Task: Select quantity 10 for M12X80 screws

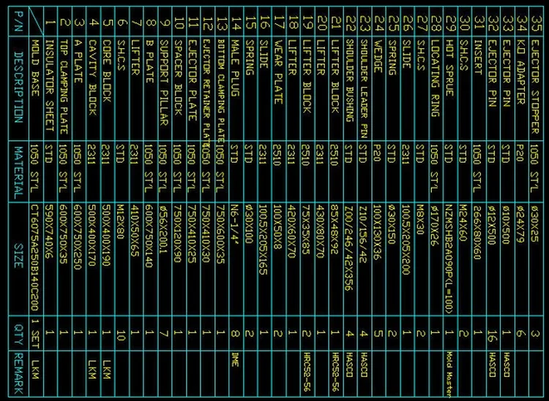Action: click(x=121, y=335)
